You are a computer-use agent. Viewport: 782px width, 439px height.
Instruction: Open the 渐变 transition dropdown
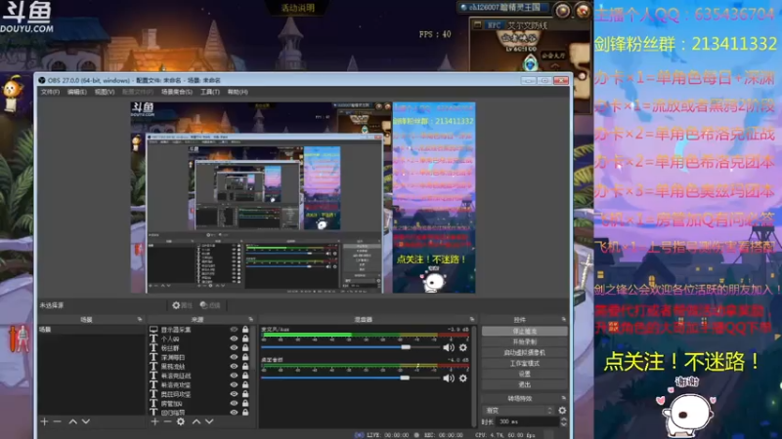click(x=519, y=410)
